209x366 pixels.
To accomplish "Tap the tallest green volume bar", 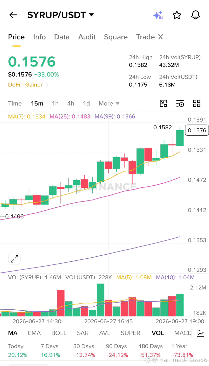I will [100, 300].
